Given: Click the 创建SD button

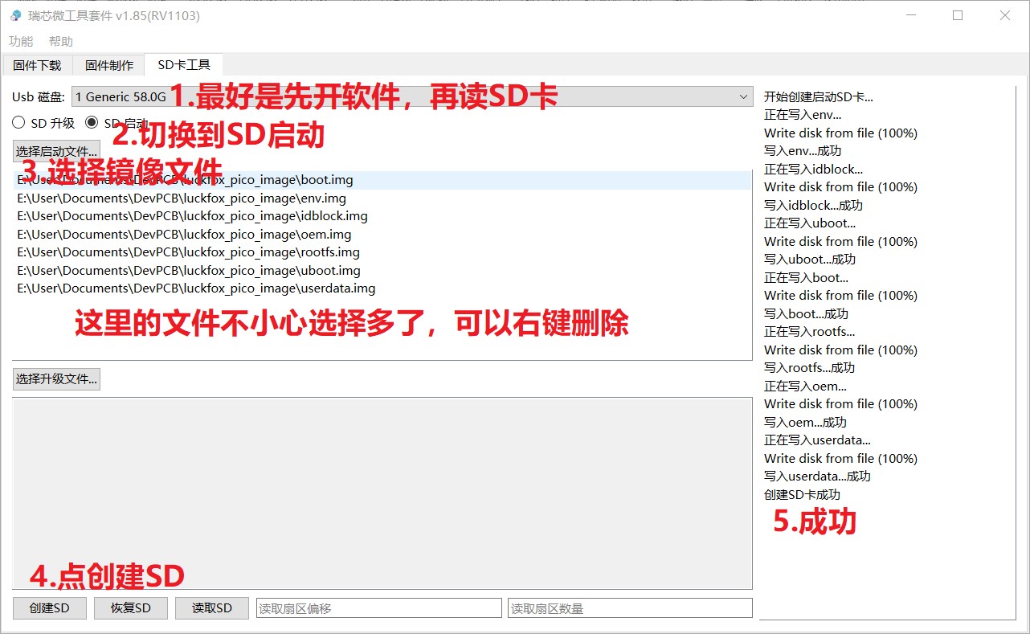Looking at the screenshot, I should tap(50, 608).
